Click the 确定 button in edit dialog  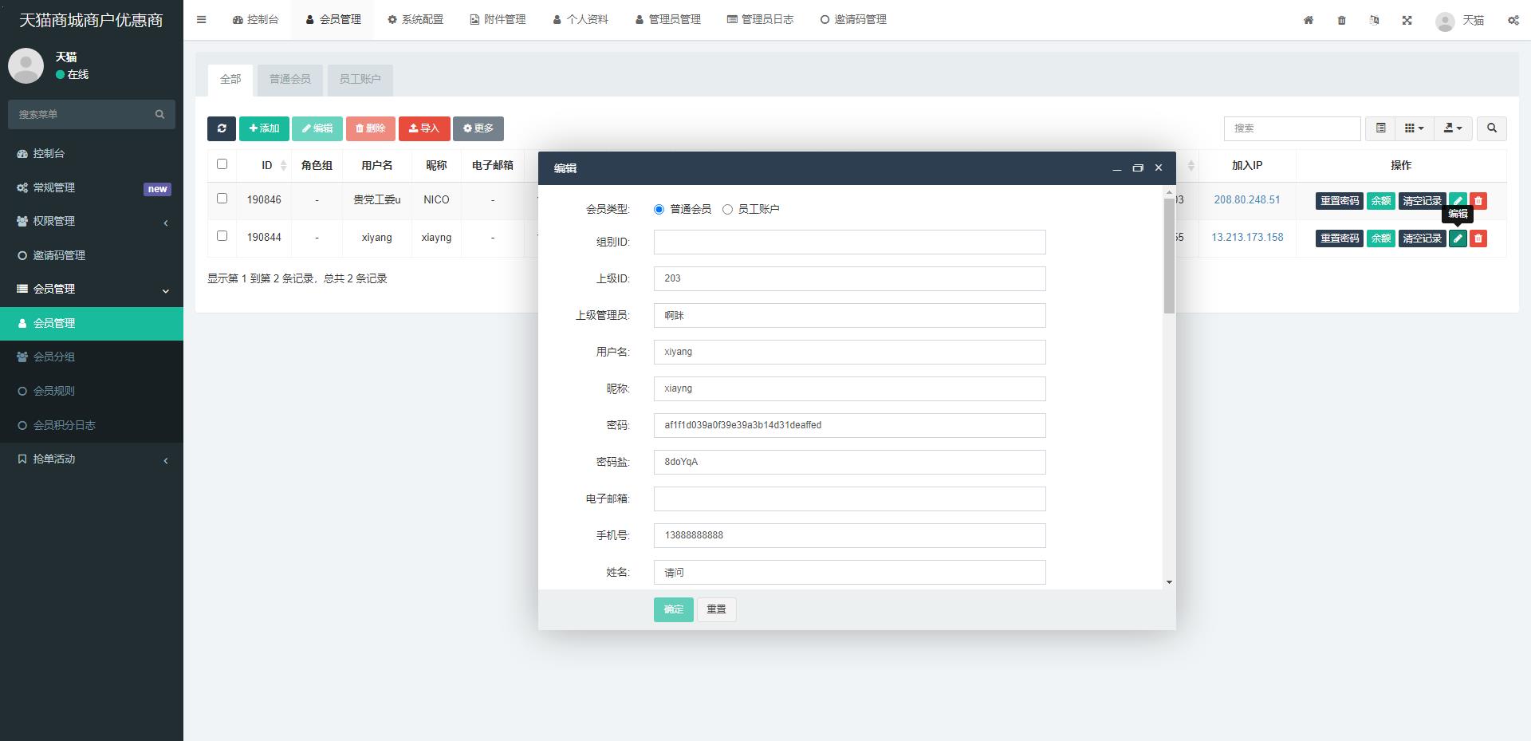(673, 609)
